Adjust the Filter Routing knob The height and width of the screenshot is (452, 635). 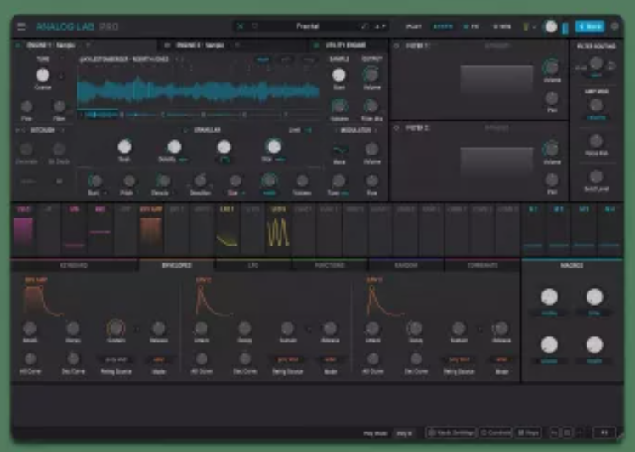pyautogui.click(x=596, y=63)
